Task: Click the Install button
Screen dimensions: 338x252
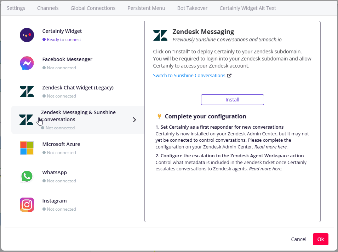Action: coord(232,100)
